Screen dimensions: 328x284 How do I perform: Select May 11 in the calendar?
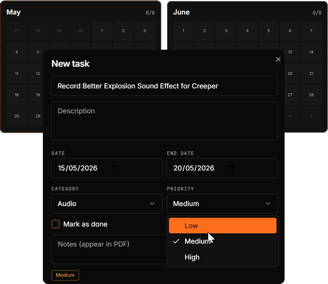click(17, 74)
